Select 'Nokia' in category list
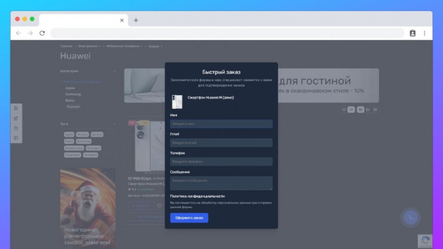443x249 pixels. [x=70, y=101]
